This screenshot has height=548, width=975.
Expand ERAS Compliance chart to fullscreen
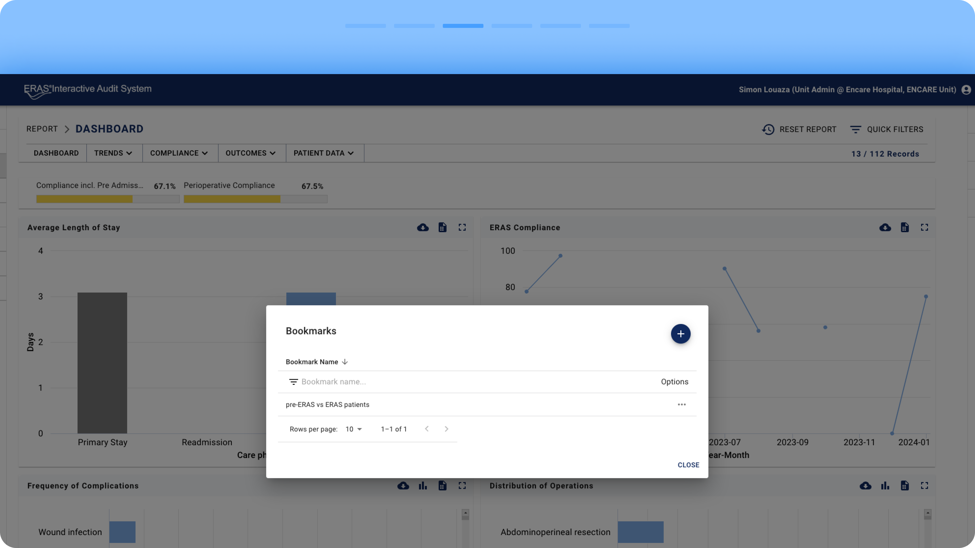coord(924,228)
